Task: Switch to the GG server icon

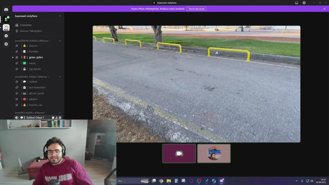Action: click(6, 28)
